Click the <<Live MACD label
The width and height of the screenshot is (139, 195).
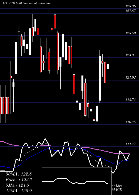point(117,188)
